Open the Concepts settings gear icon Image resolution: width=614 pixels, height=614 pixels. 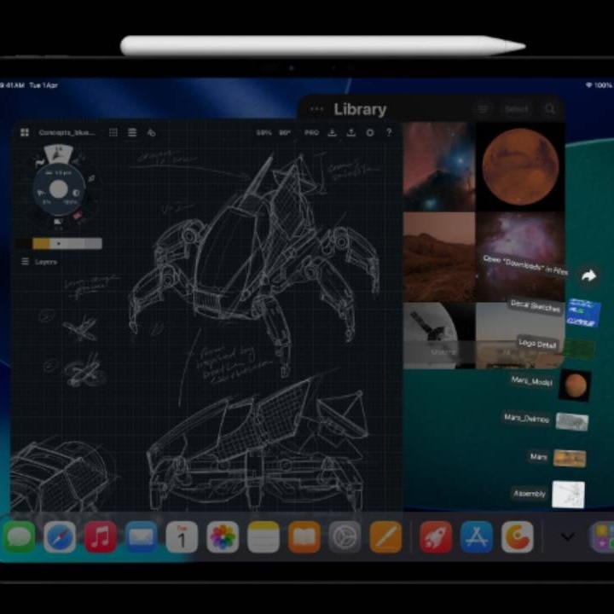tap(370, 133)
